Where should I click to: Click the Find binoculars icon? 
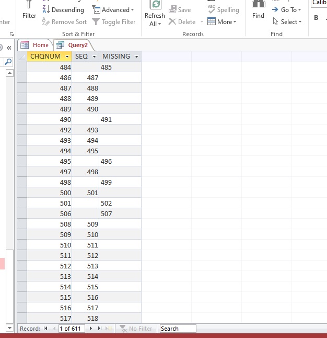259,5
